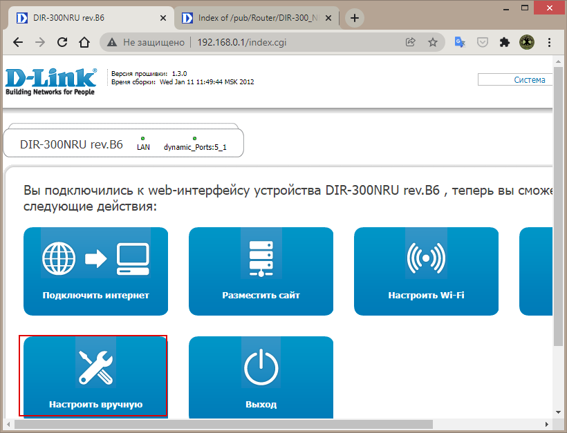The image size is (567, 433).
Task: Click the server rack icon
Action: point(261,258)
